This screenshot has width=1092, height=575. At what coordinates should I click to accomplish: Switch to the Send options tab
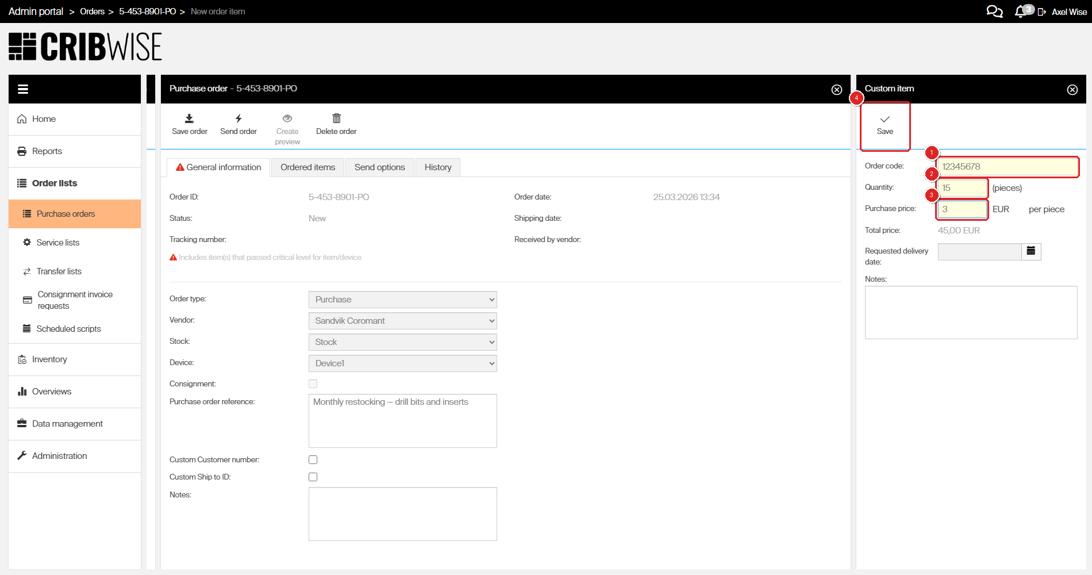[379, 167]
